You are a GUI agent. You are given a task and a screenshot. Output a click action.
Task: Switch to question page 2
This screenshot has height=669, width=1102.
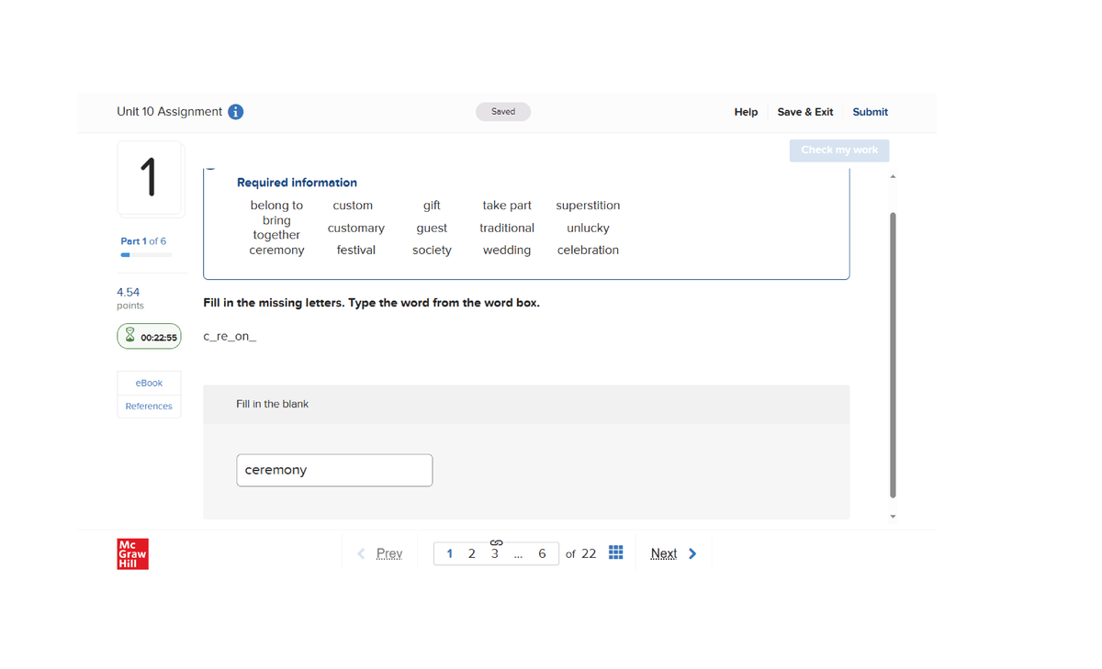pyautogui.click(x=471, y=553)
